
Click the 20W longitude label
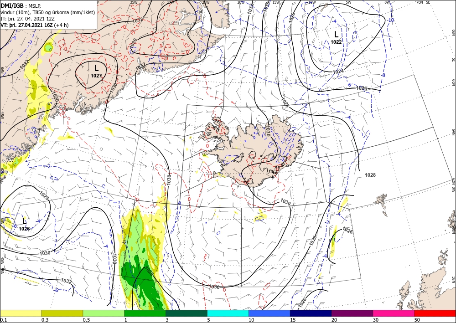(240, 2)
